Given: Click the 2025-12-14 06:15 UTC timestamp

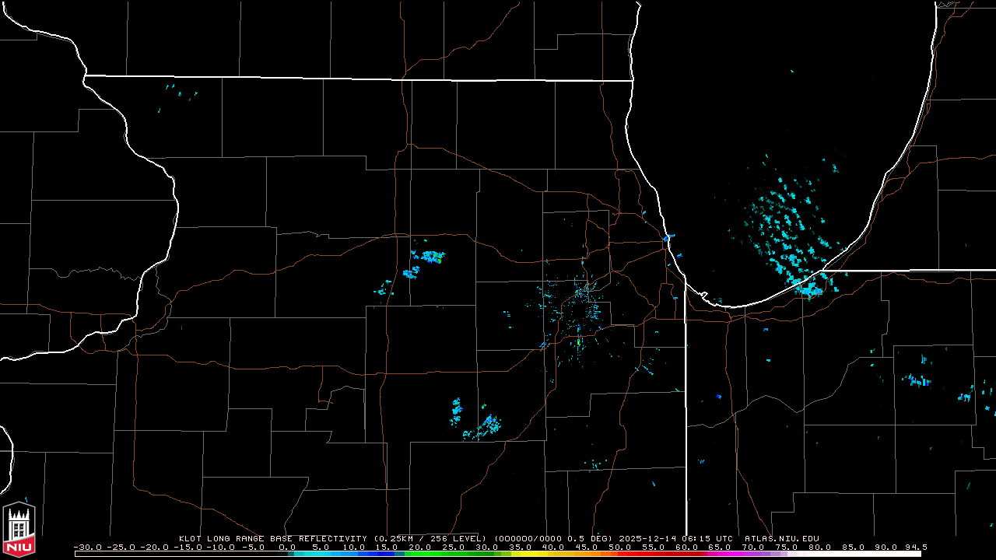Looking at the screenshot, I should [x=677, y=538].
